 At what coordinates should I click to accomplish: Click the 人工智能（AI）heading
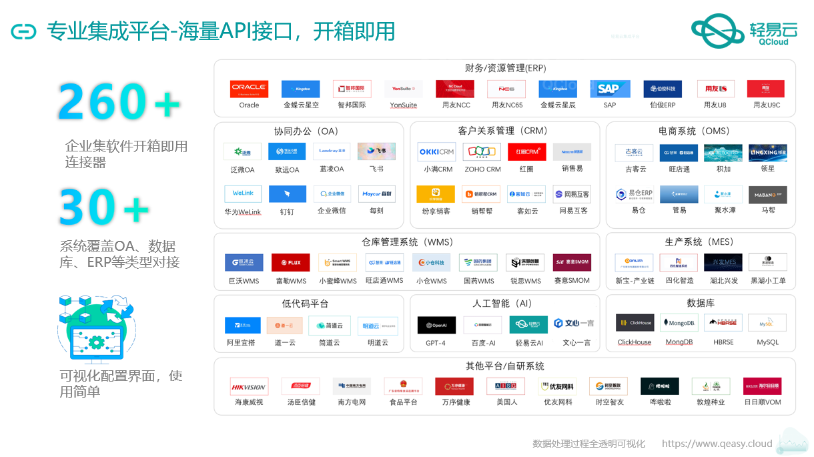[x=502, y=304]
